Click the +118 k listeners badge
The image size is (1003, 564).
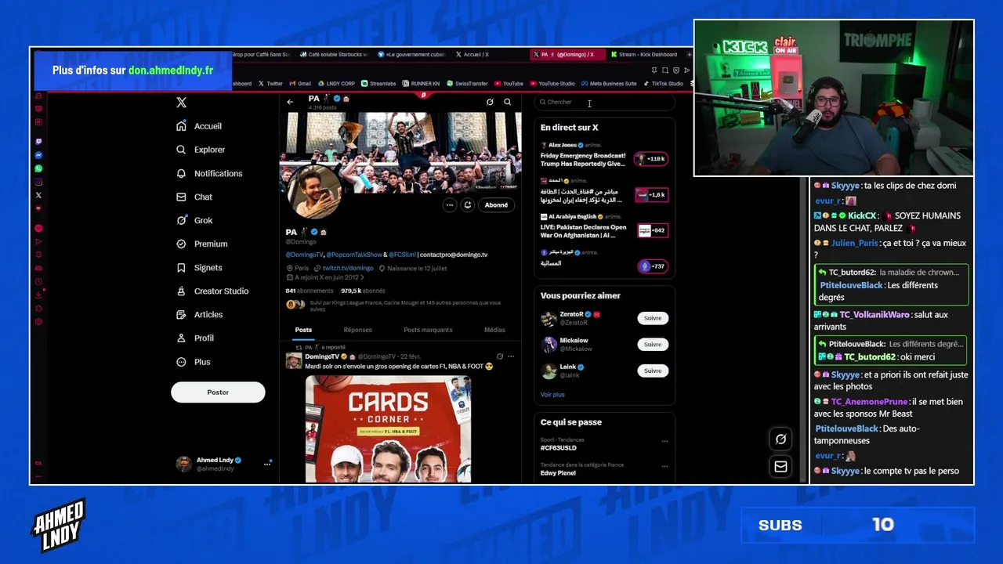(x=651, y=159)
